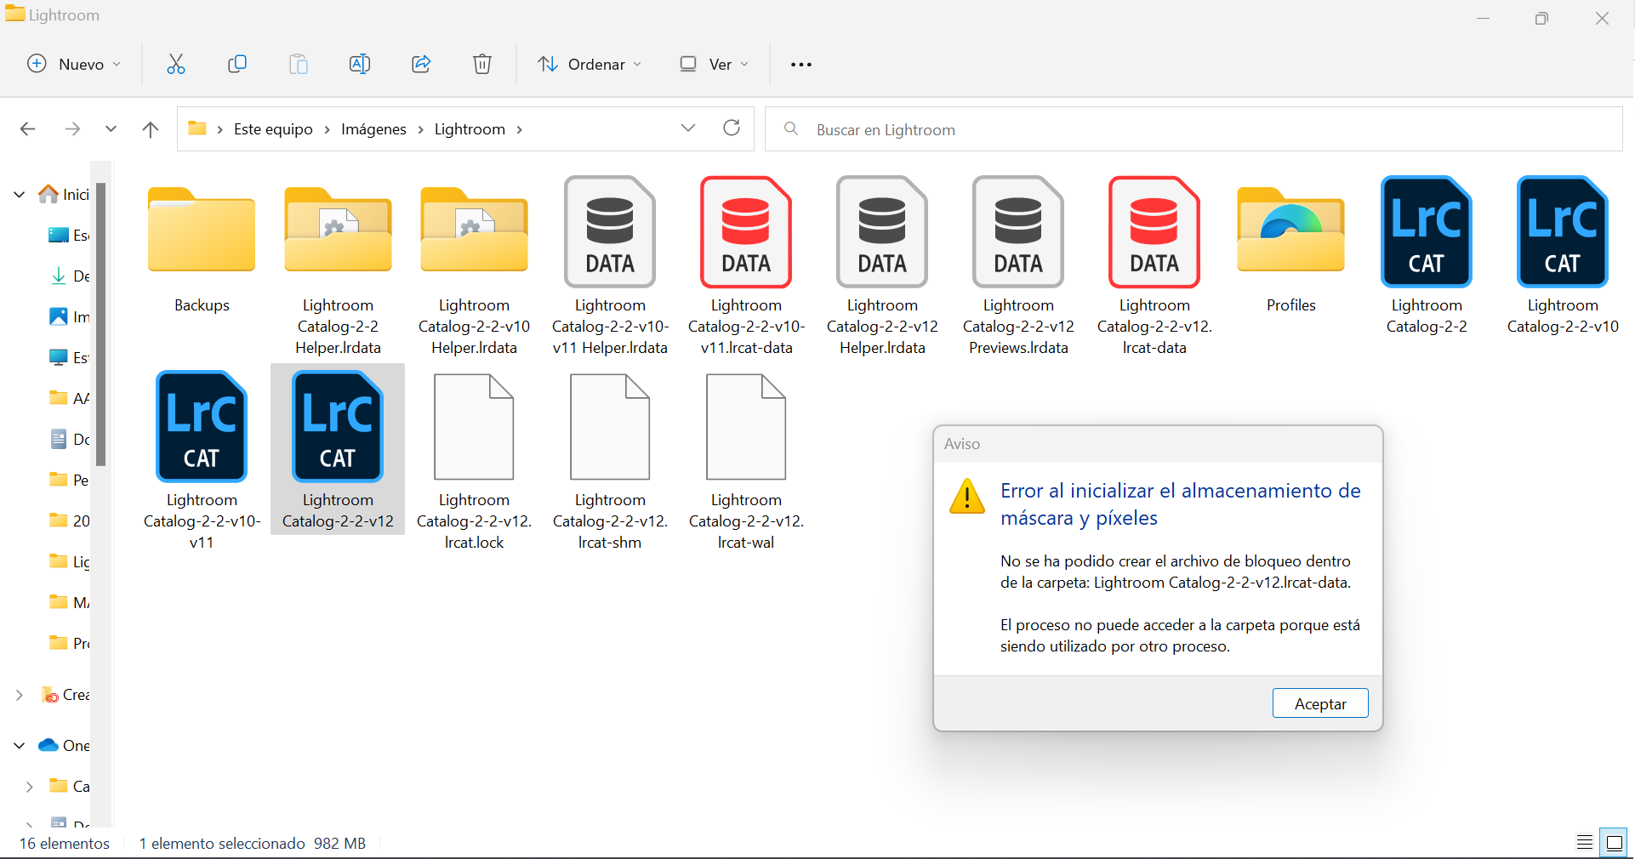This screenshot has height=859, width=1635.
Task: Open the Nuevo dropdown menu
Action: [74, 64]
